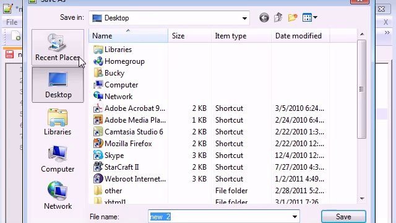Select the Webroot Internet shortcut icon
Image resolution: width=396 pixels, height=223 pixels.
click(x=98, y=179)
